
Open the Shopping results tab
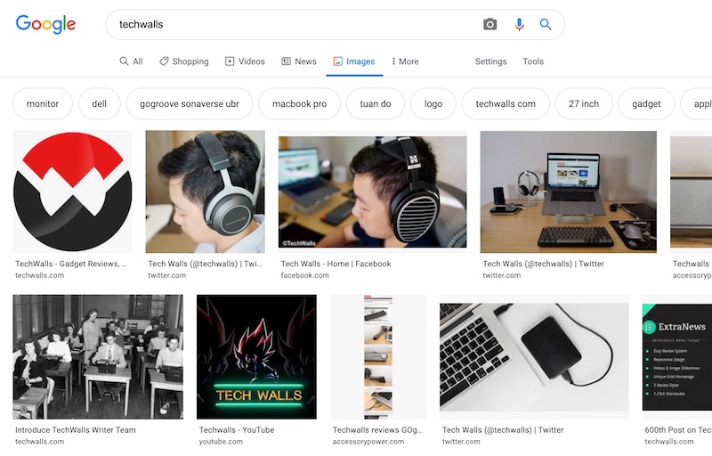(x=183, y=61)
